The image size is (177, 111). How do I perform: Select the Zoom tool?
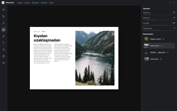click(4, 63)
